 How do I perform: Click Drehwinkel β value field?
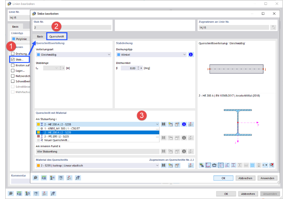[x=128, y=68]
